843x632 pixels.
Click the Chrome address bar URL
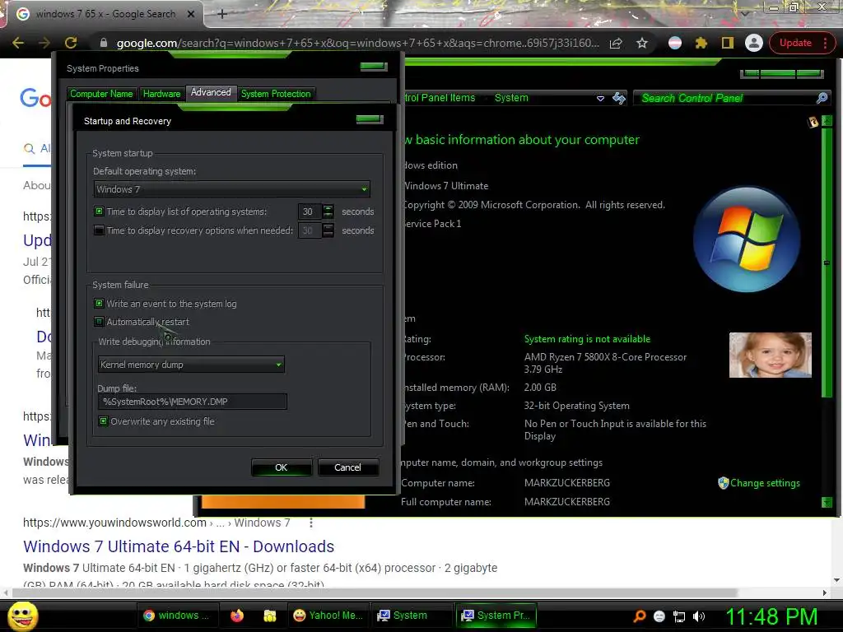357,43
